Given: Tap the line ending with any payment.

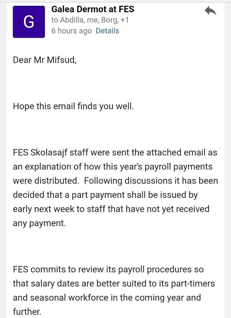Looking at the screenshot, I should [39, 223].
